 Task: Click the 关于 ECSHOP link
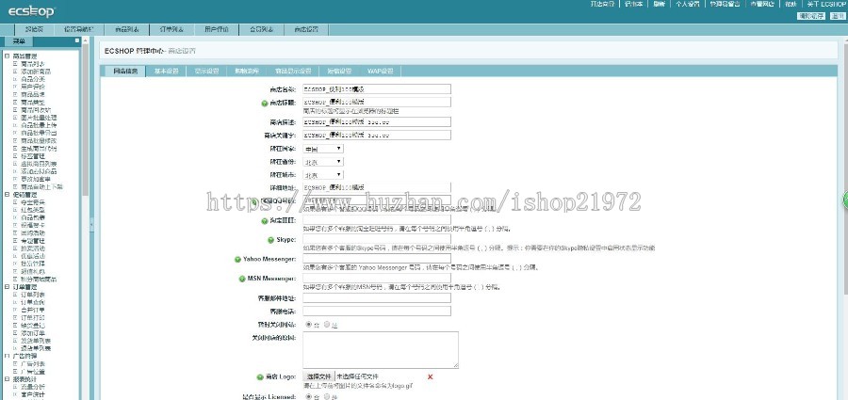(x=825, y=4)
